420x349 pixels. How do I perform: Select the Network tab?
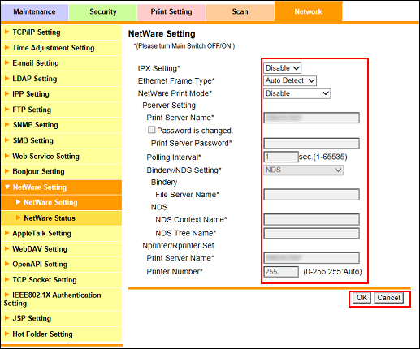309,11
